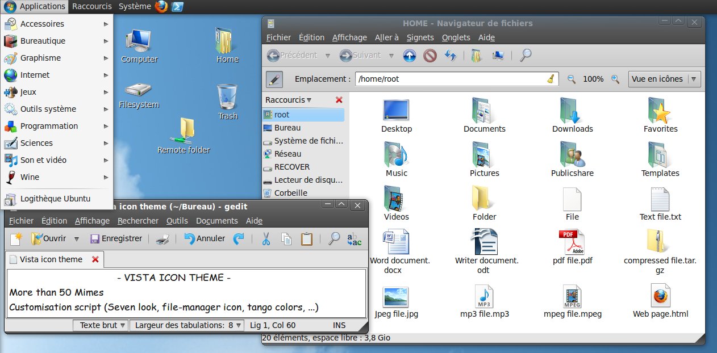Open the Vue en icônes view dropdown
Image resolution: width=717 pixels, height=353 pixels.
tap(665, 79)
